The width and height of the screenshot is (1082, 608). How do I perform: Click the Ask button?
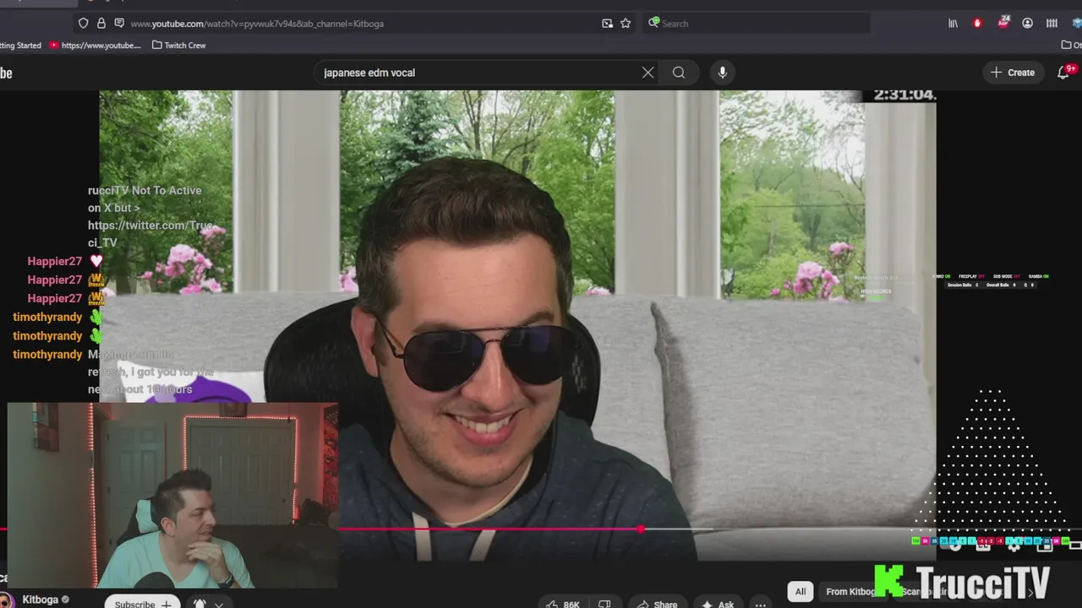[x=717, y=605]
